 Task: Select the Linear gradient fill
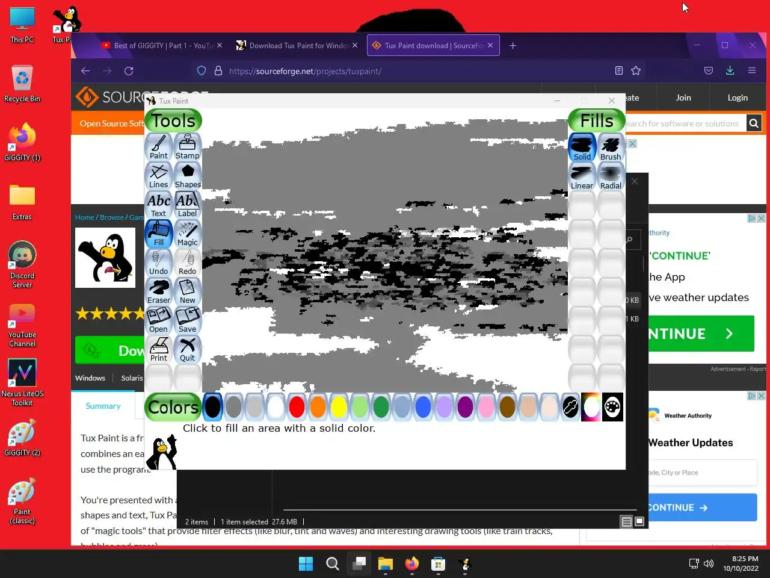(582, 176)
